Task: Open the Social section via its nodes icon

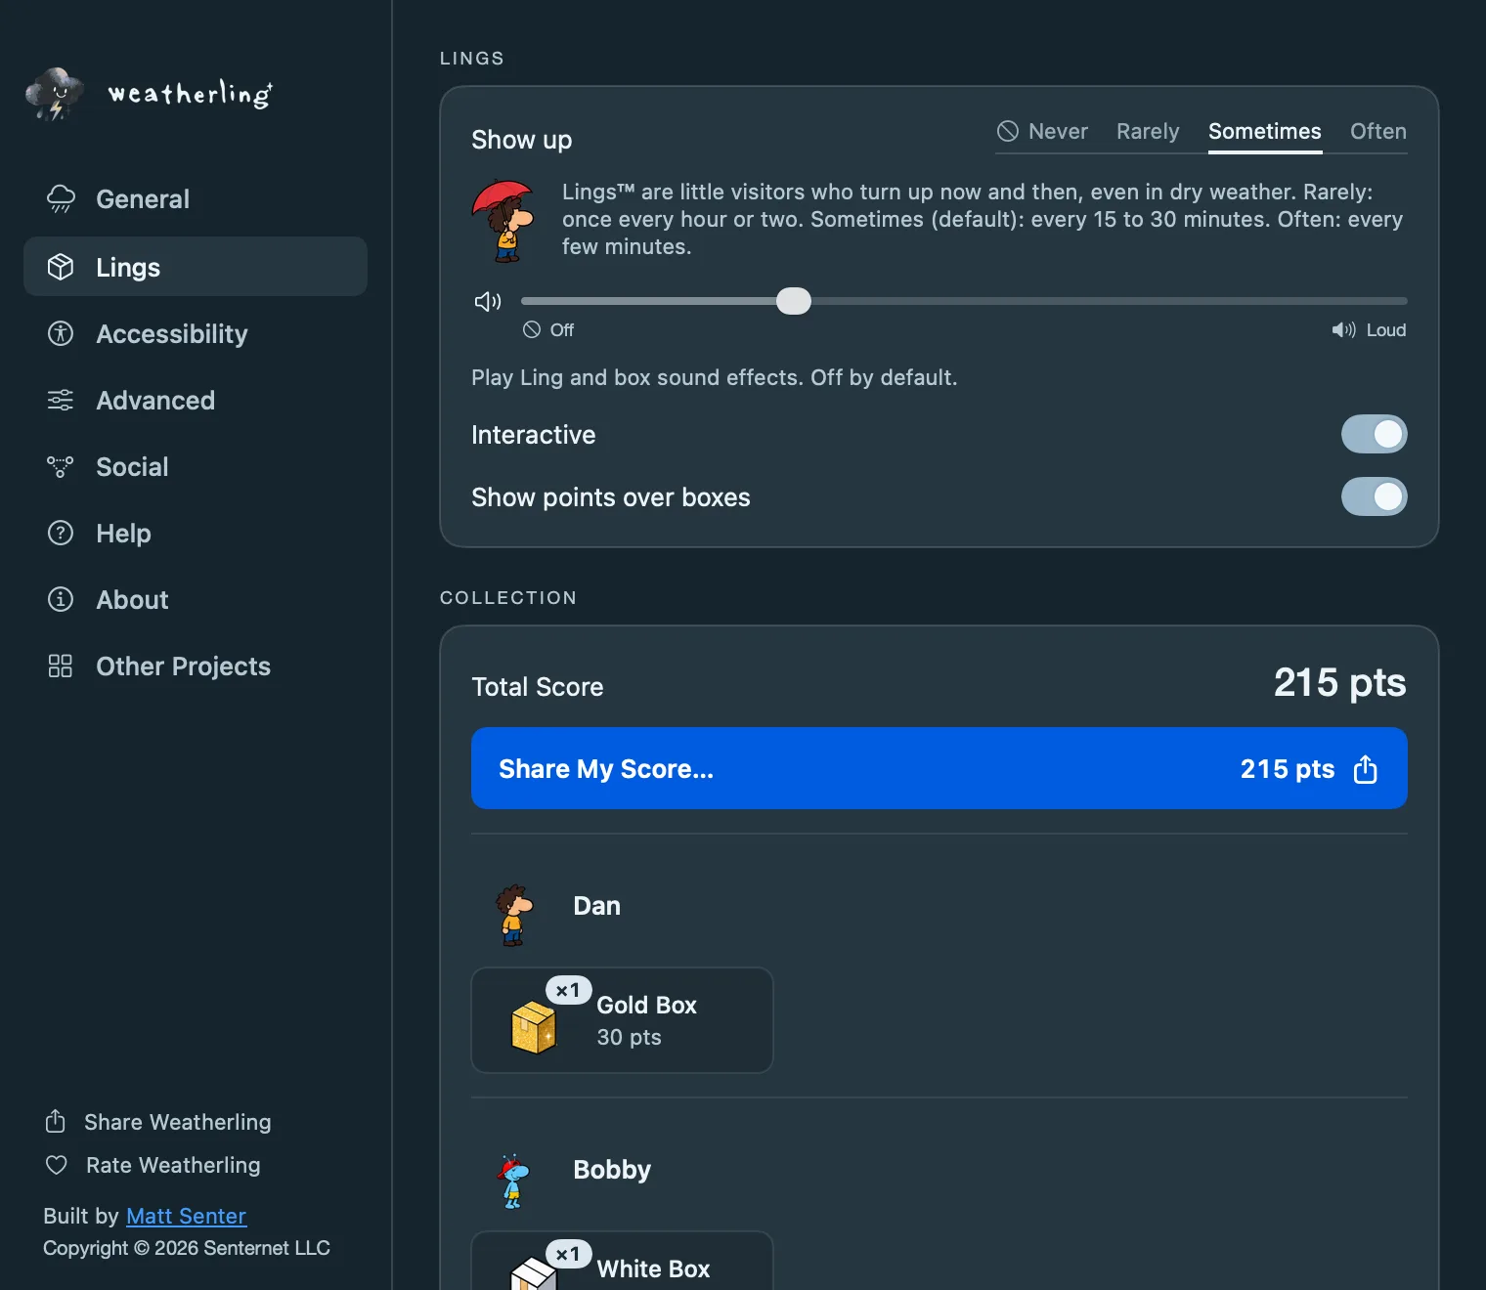Action: tap(61, 466)
